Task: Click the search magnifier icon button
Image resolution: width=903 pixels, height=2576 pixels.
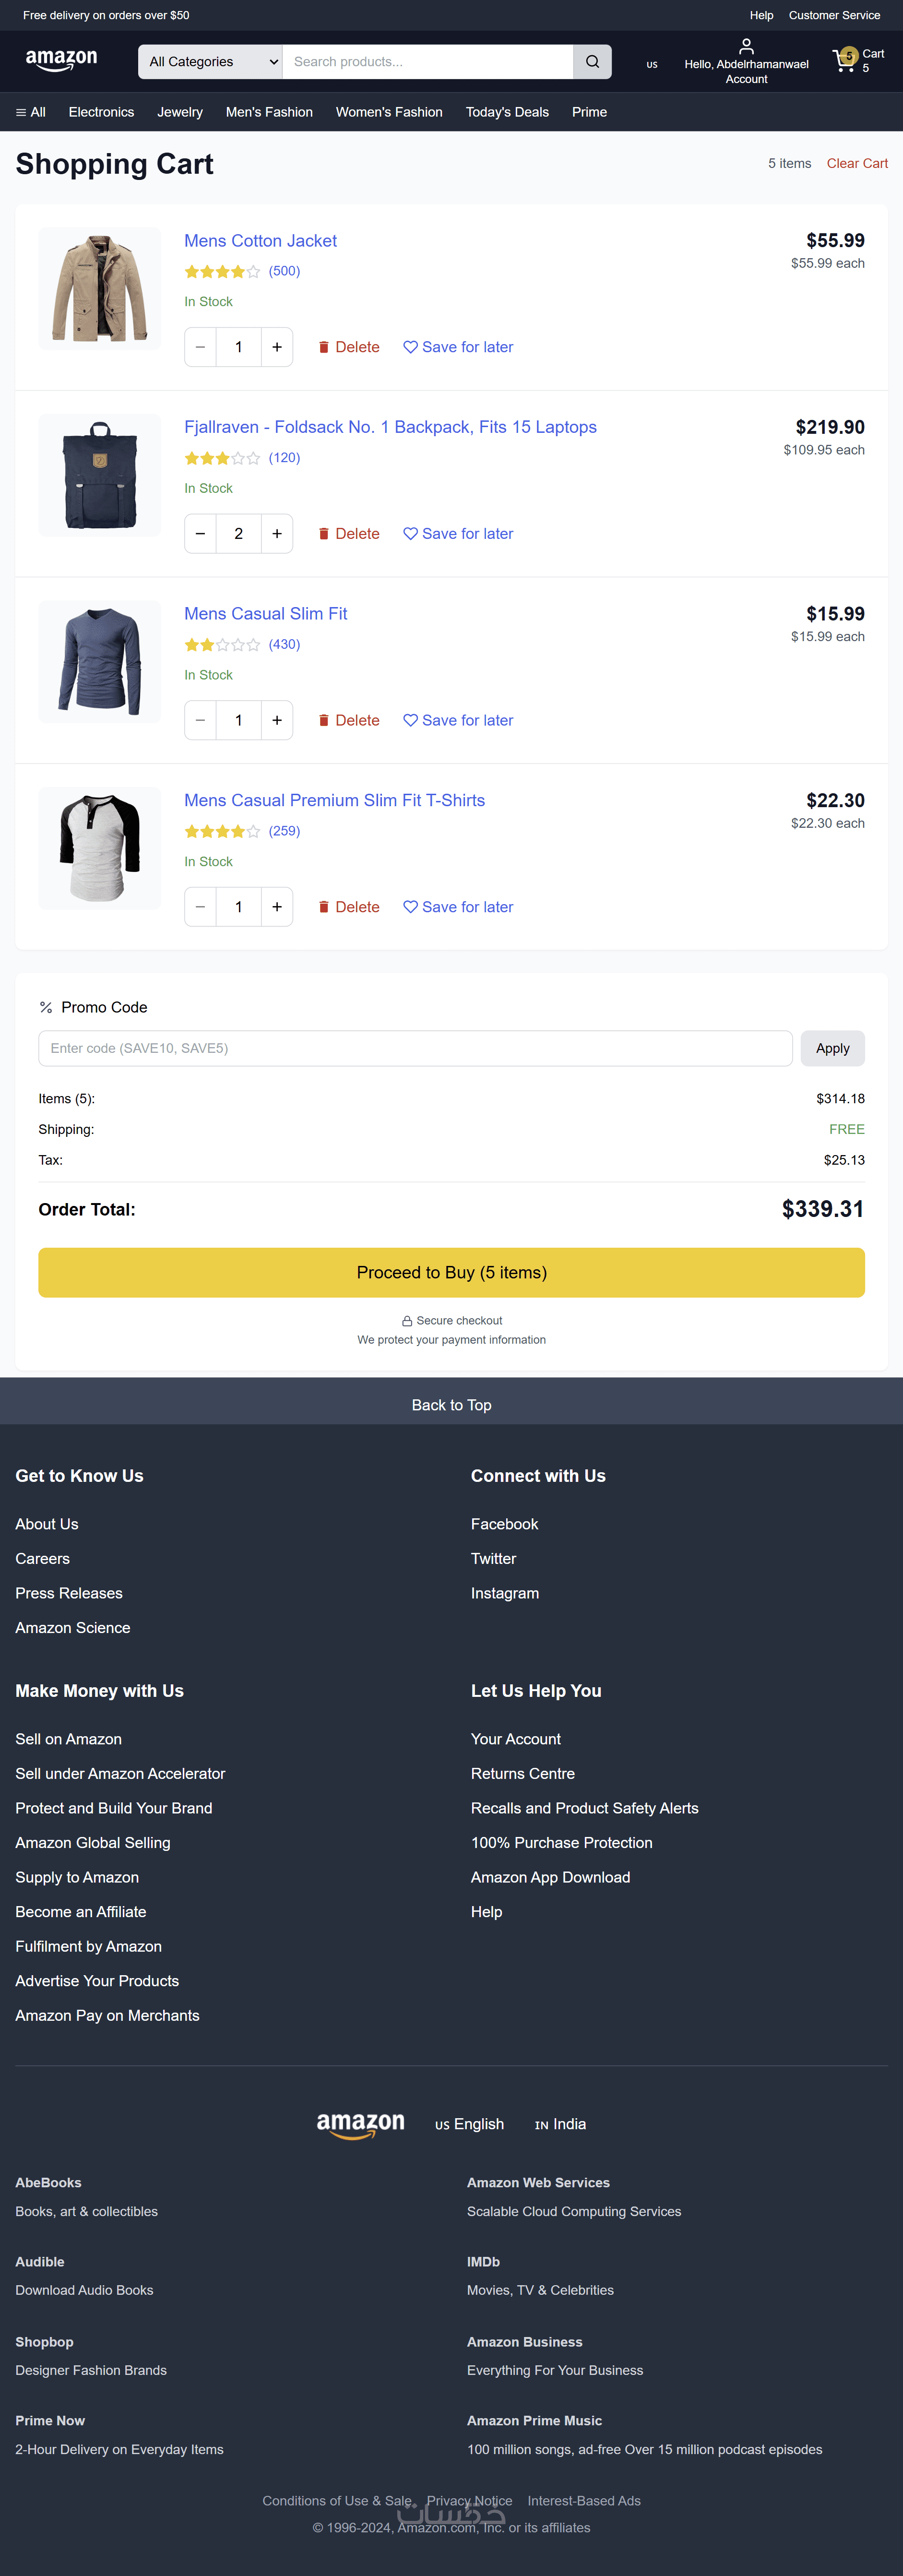Action: click(x=592, y=62)
